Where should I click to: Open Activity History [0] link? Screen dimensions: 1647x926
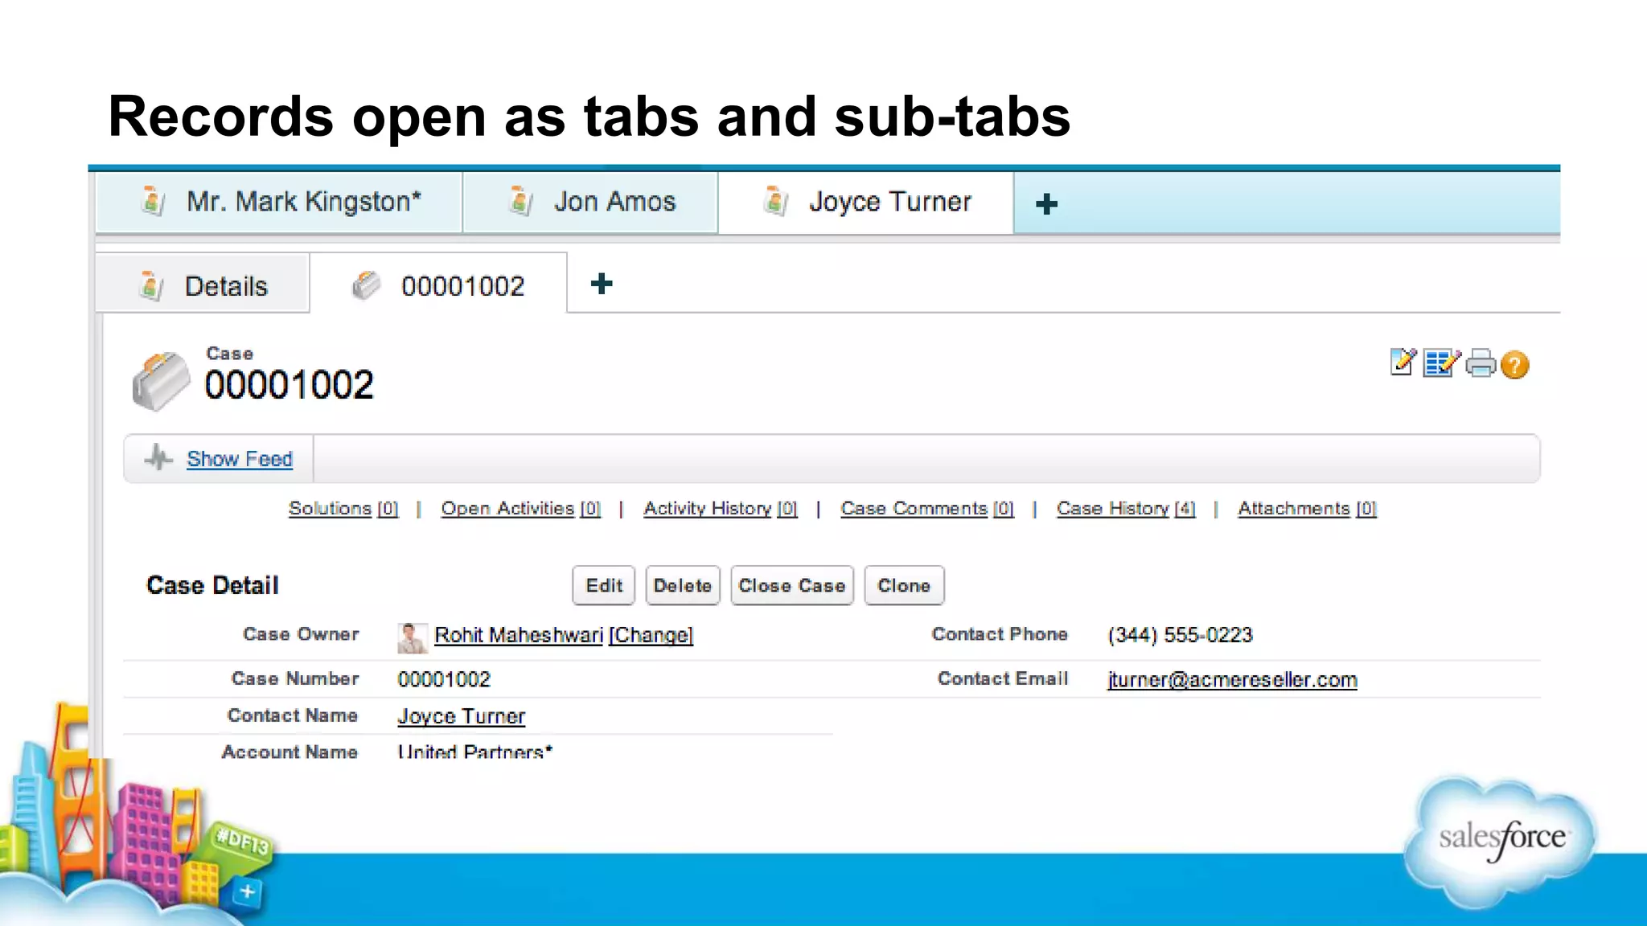click(721, 509)
